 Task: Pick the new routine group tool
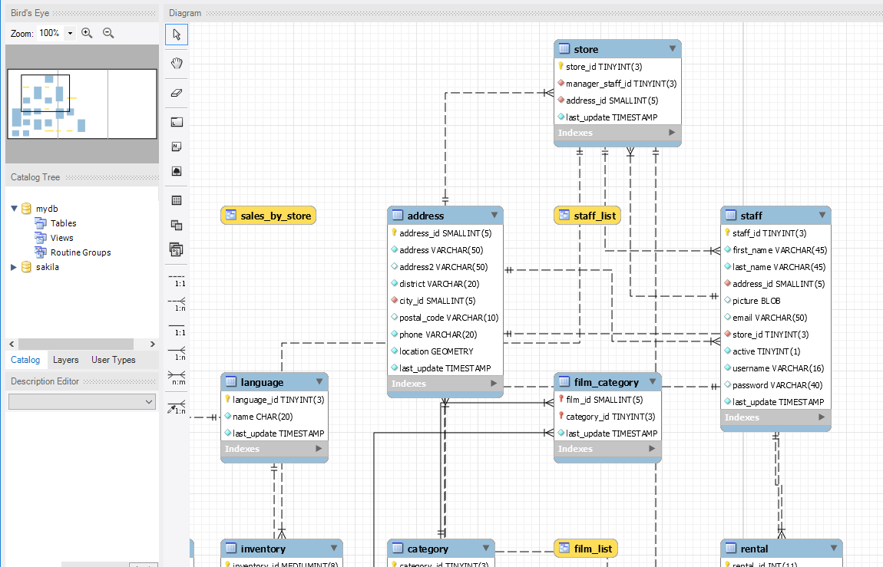[177, 249]
